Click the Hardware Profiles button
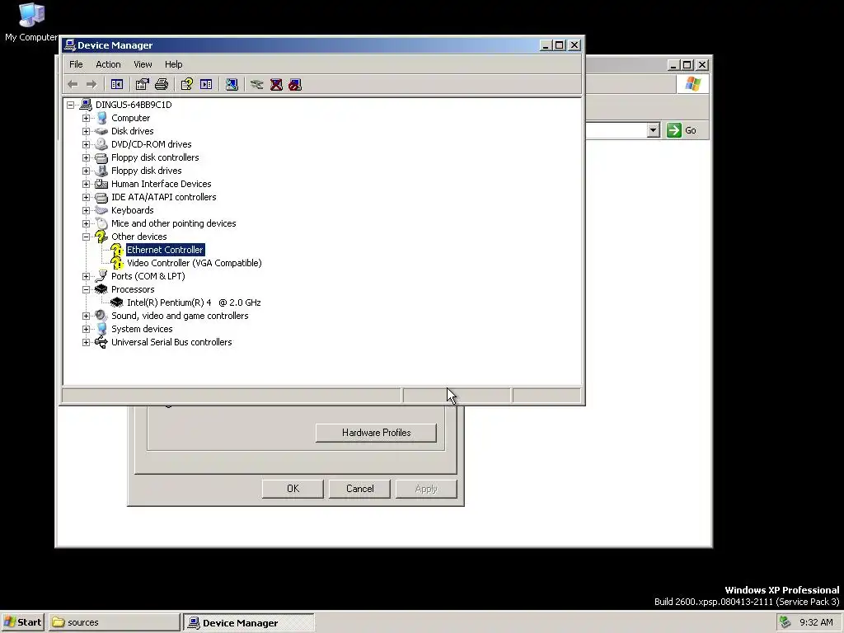844x633 pixels. [376, 433]
